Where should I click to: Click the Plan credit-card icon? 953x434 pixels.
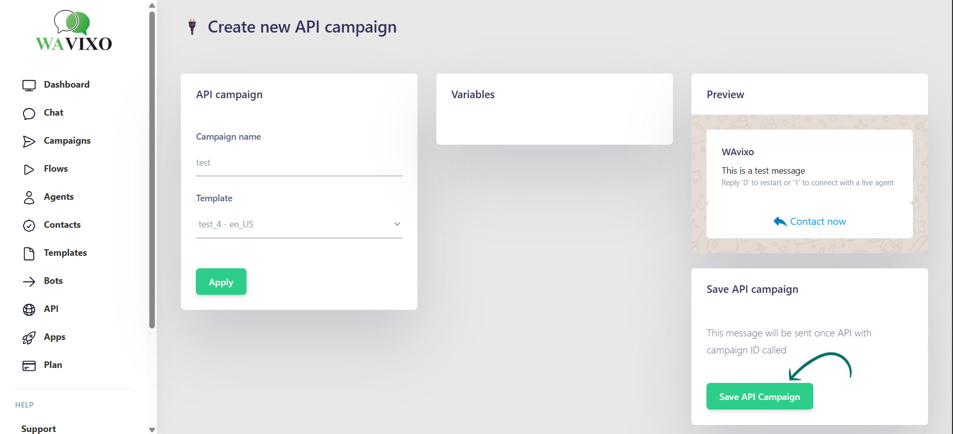pos(29,366)
